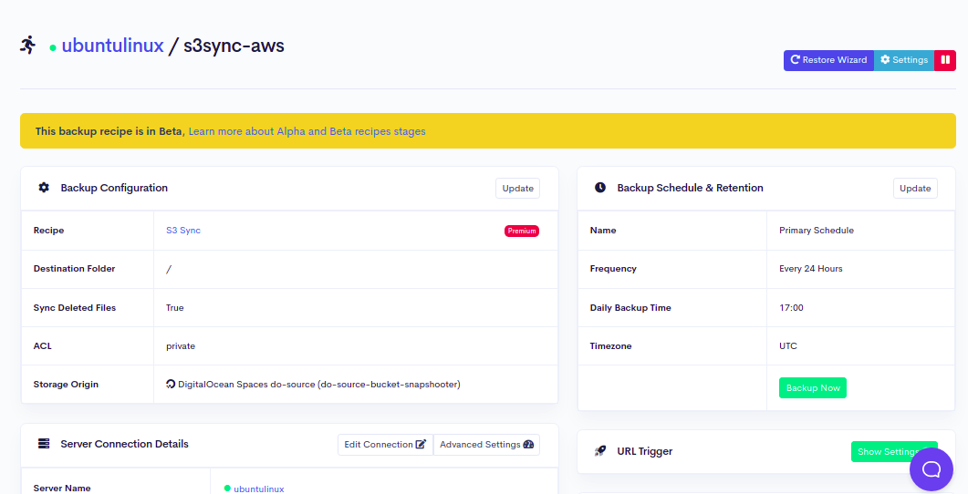Screen dimensions: 968x494
Task: Click the running person icon in header
Action: pos(27,45)
